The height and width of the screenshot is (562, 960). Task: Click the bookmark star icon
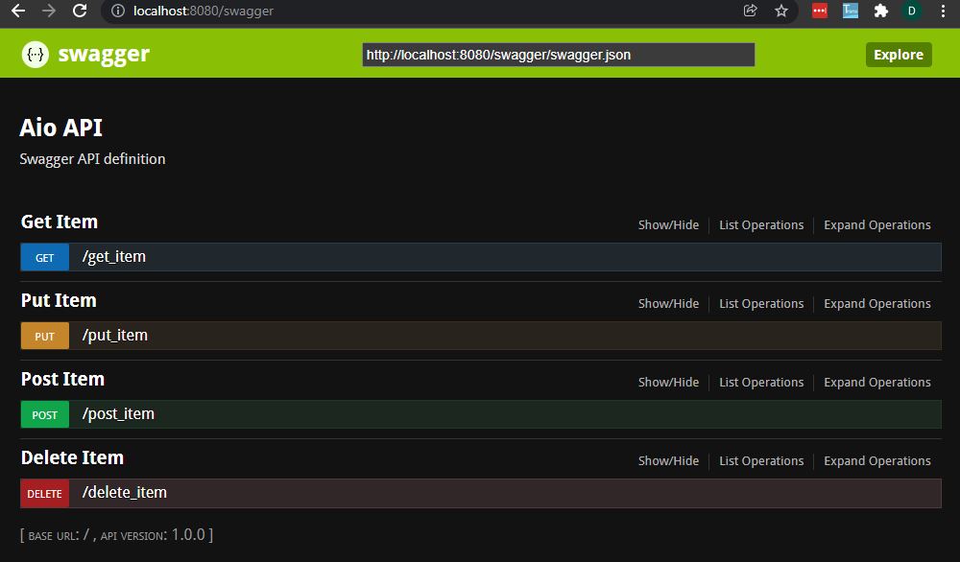780,12
